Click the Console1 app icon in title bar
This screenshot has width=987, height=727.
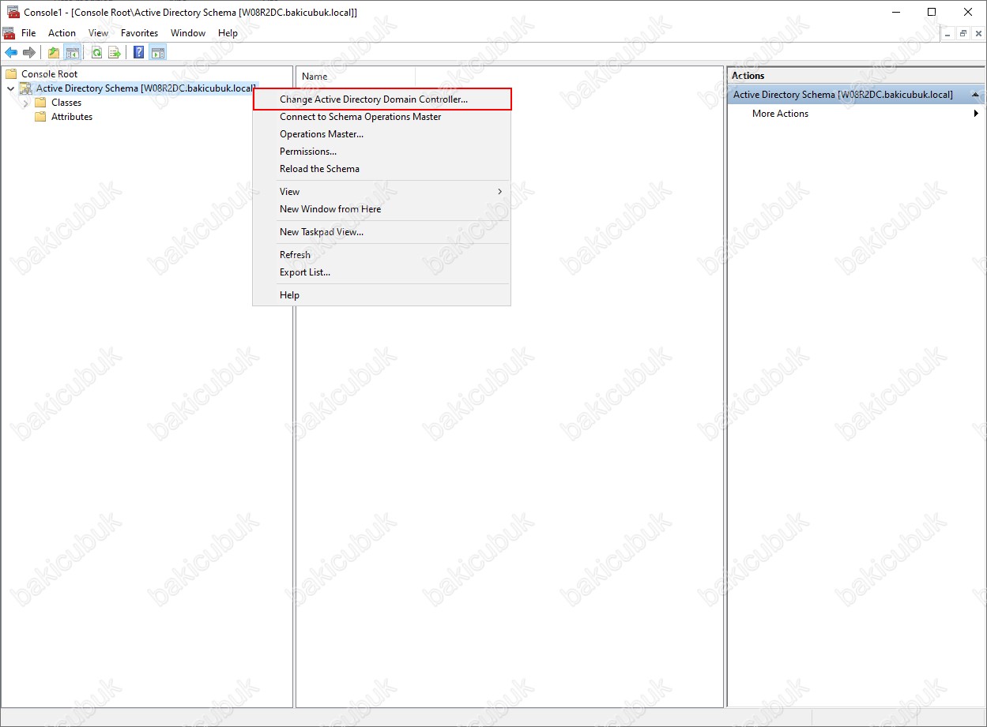point(13,12)
